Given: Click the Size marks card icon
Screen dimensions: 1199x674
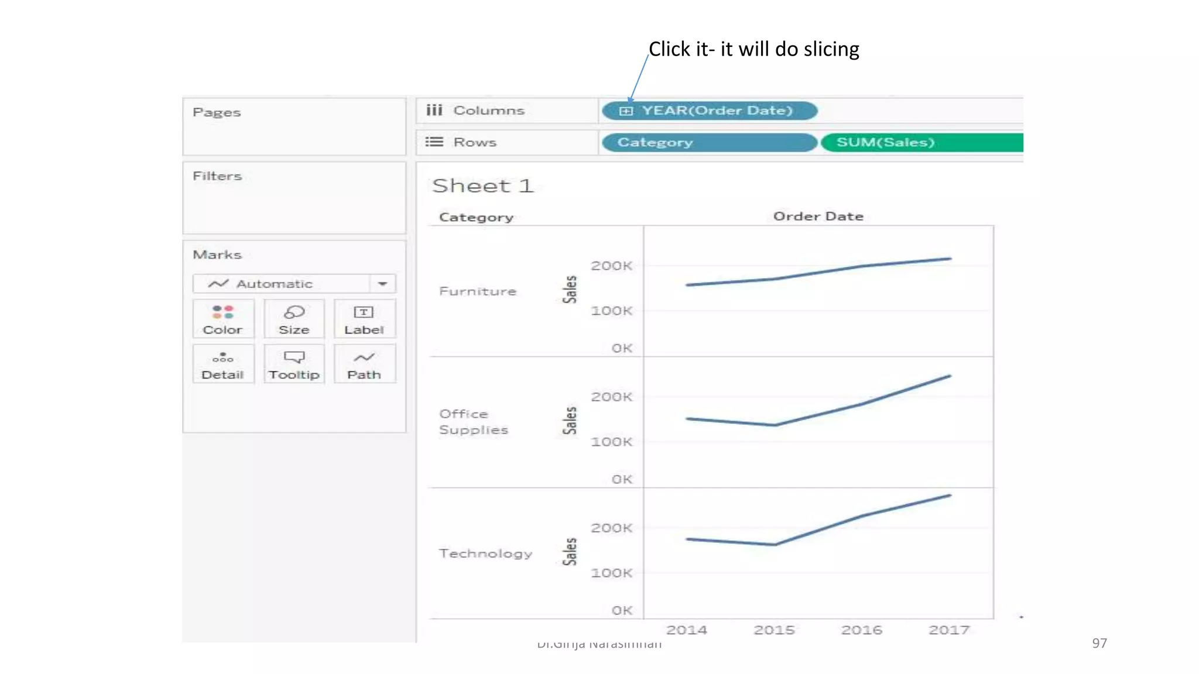Looking at the screenshot, I should pos(294,312).
